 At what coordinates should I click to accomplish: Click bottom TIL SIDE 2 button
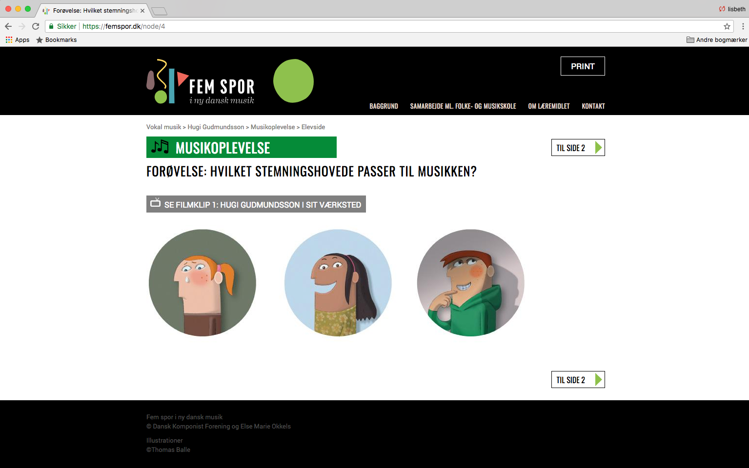tap(578, 380)
